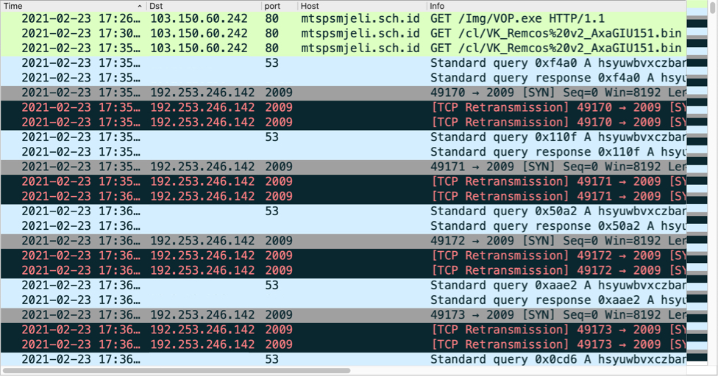Select the Standard query response 0xf4a0 row

[x=344, y=78]
